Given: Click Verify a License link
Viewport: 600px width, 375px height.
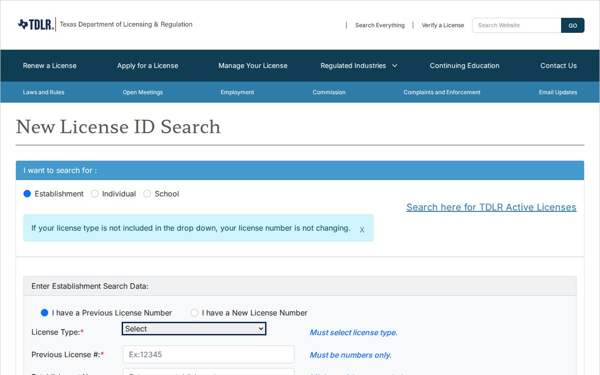Looking at the screenshot, I should (x=443, y=25).
